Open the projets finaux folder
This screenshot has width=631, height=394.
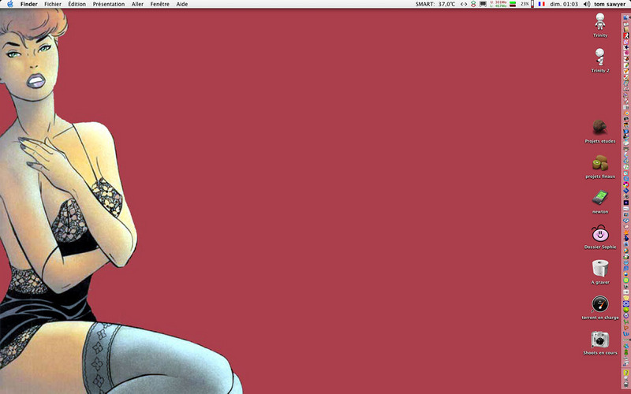pos(600,163)
